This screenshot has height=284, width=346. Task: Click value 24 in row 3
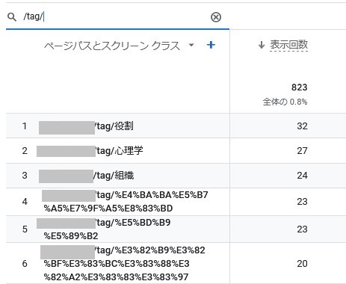point(302,176)
